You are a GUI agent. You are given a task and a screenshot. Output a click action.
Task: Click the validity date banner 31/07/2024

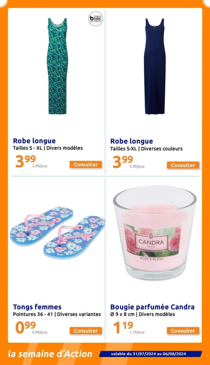pos(148,354)
